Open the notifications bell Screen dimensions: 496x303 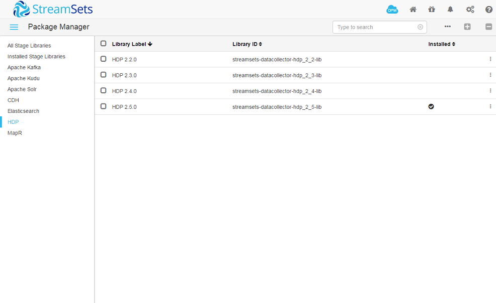450,9
